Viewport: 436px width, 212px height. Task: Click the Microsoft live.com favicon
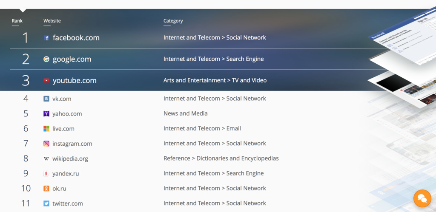[x=46, y=129]
